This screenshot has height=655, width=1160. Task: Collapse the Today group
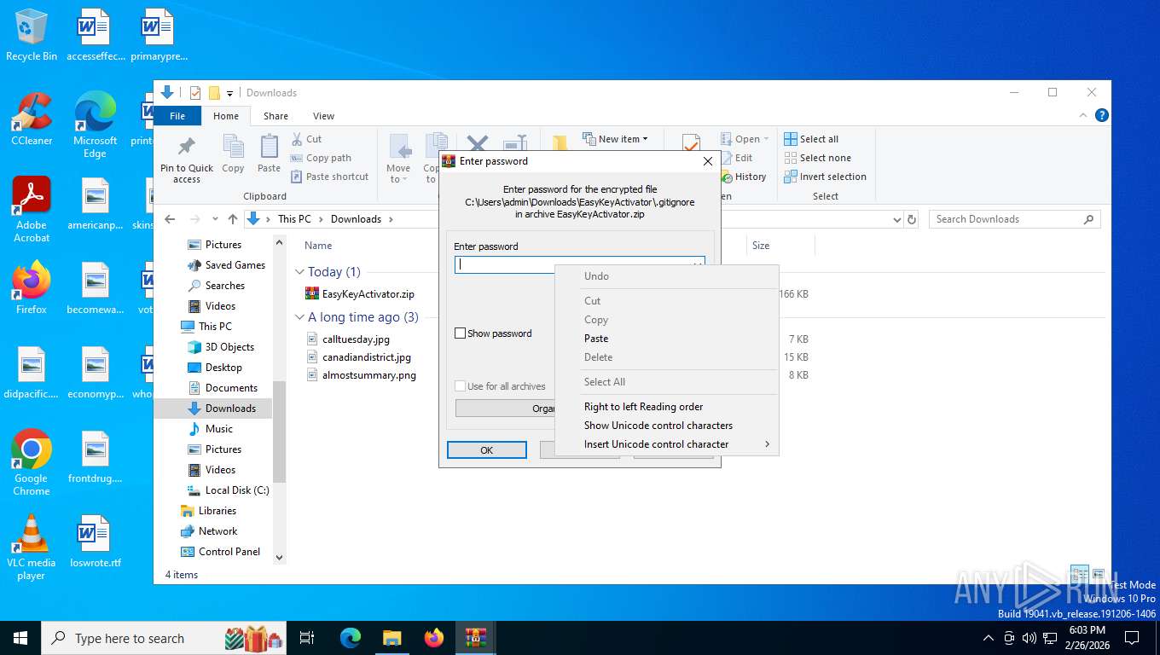tap(299, 272)
